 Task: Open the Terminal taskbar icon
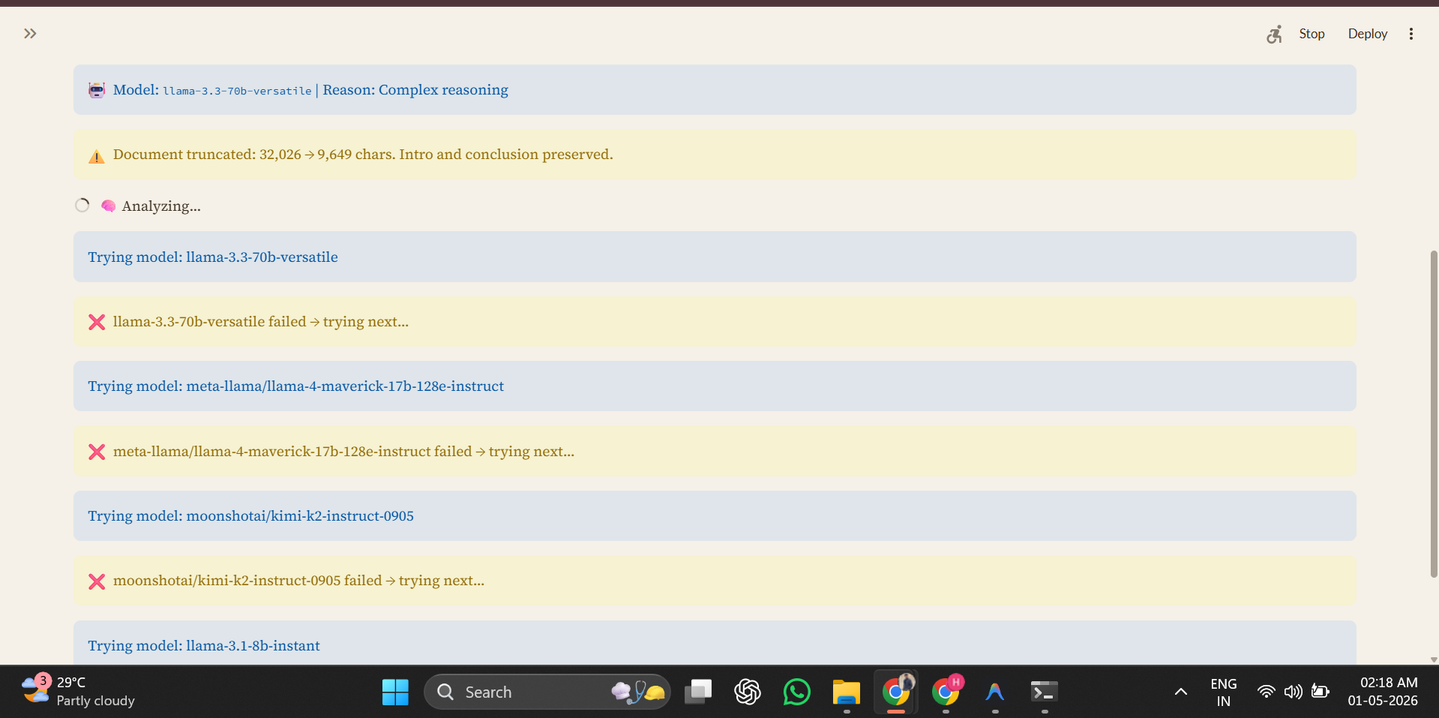tap(1044, 692)
